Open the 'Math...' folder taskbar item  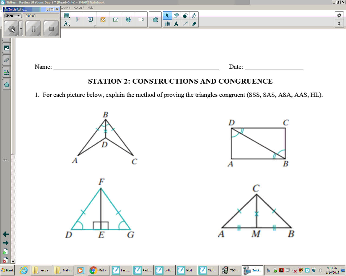coord(63,270)
